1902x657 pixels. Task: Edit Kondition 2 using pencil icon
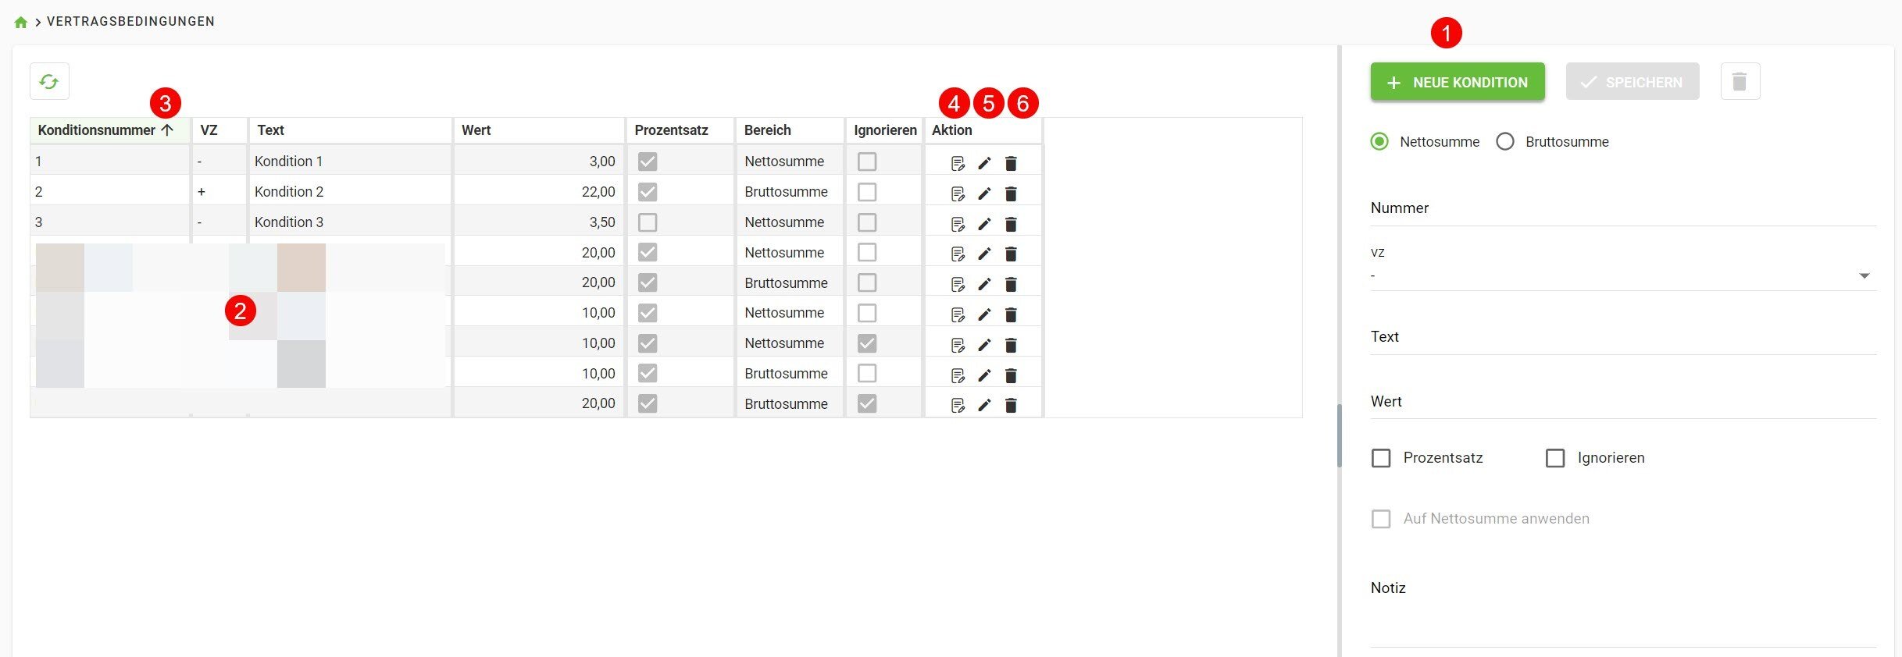[x=984, y=194]
